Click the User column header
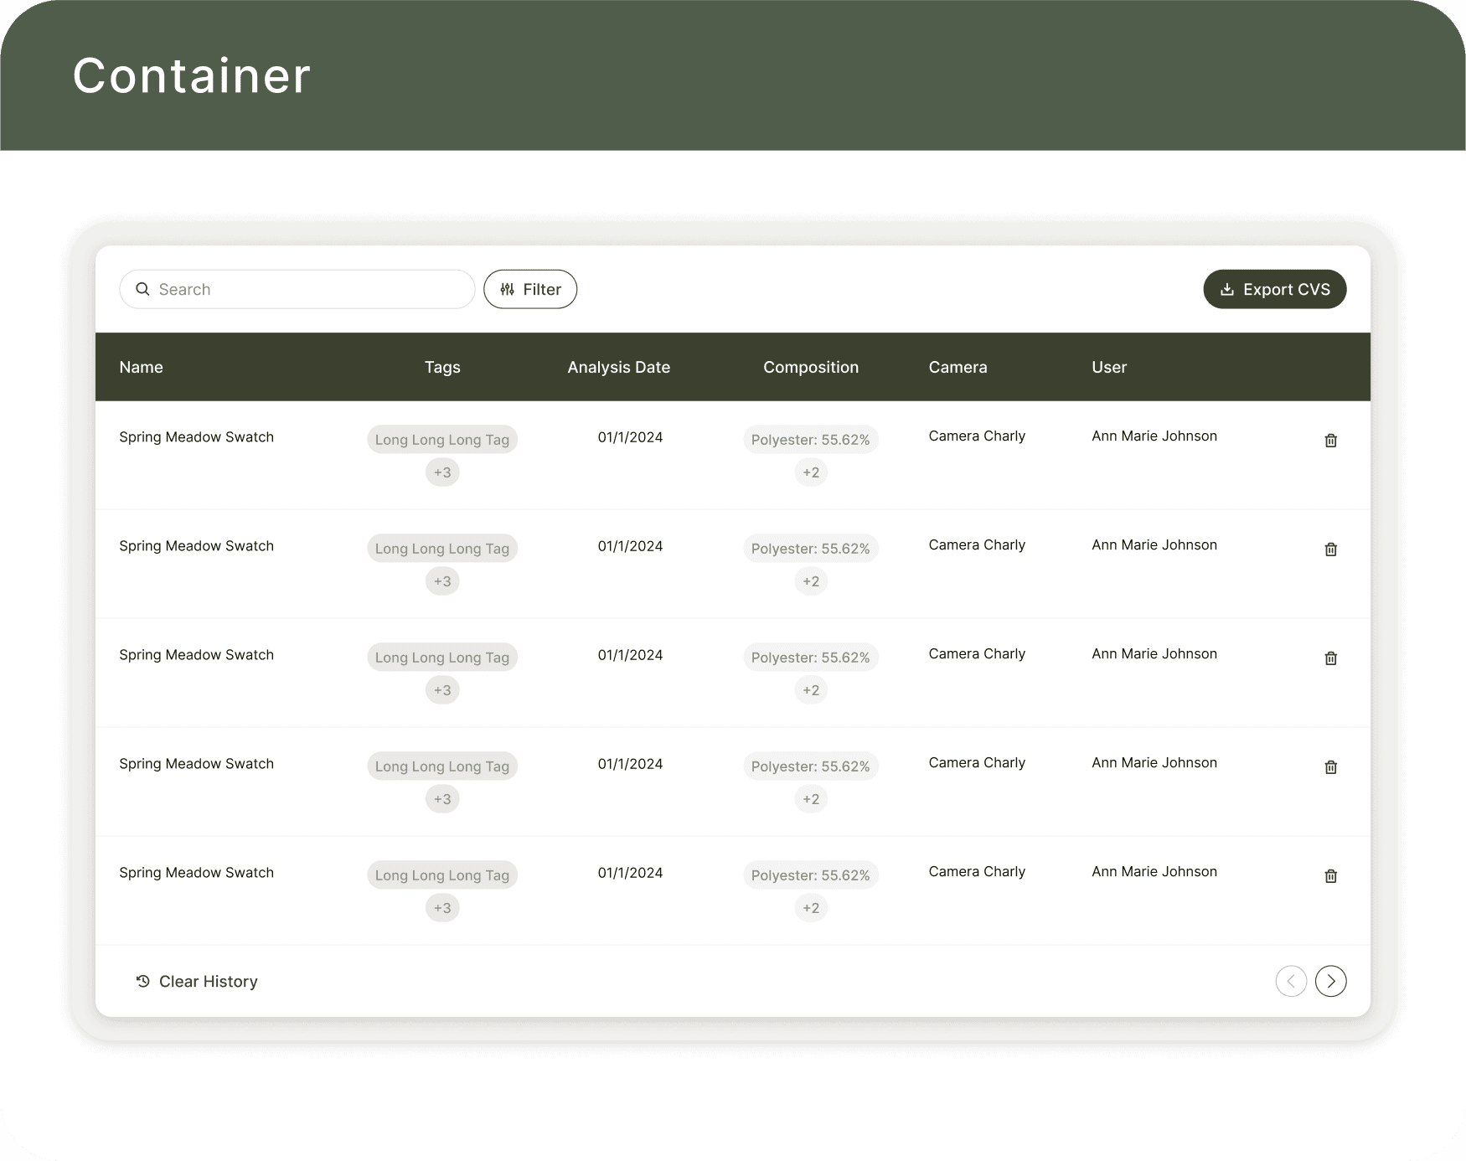 coord(1109,367)
